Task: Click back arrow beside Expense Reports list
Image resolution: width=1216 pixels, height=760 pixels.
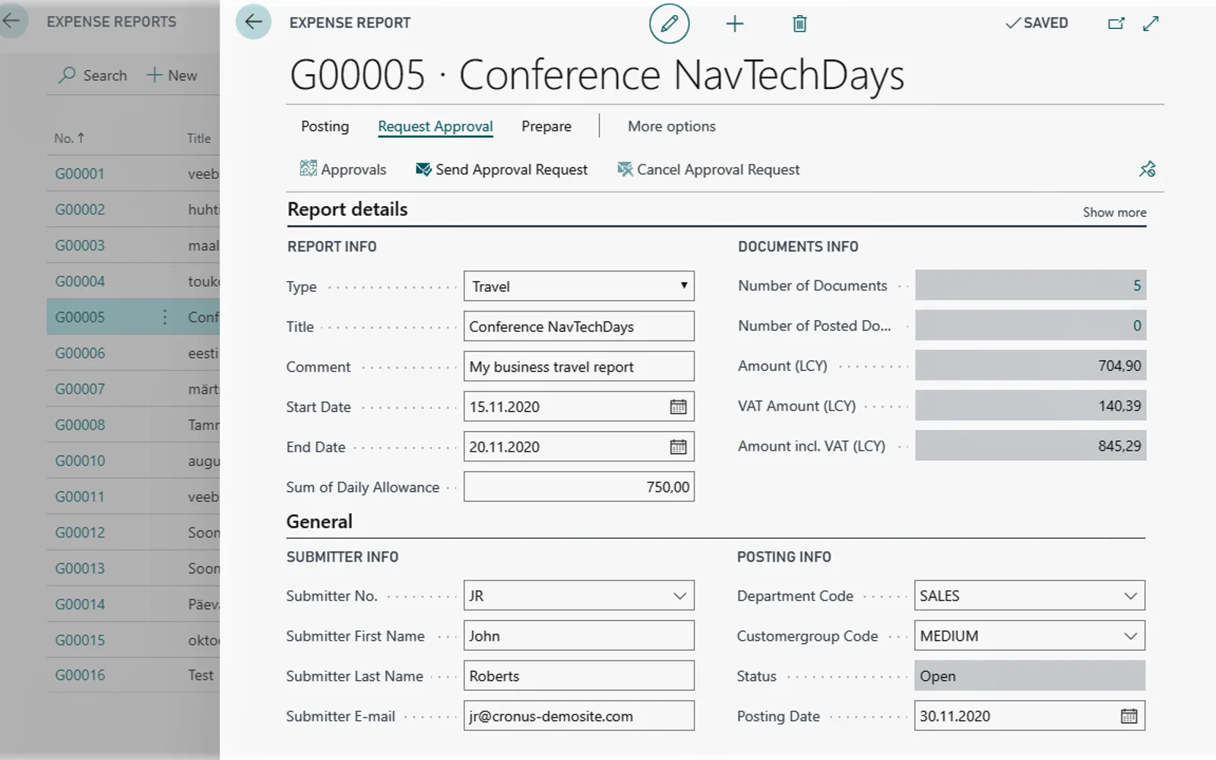Action: click(x=11, y=21)
